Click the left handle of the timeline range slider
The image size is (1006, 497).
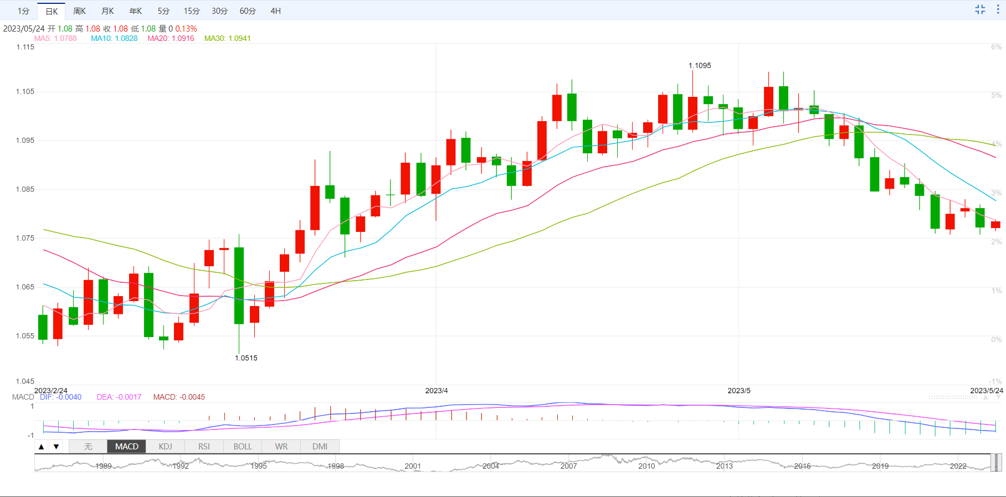(x=993, y=463)
